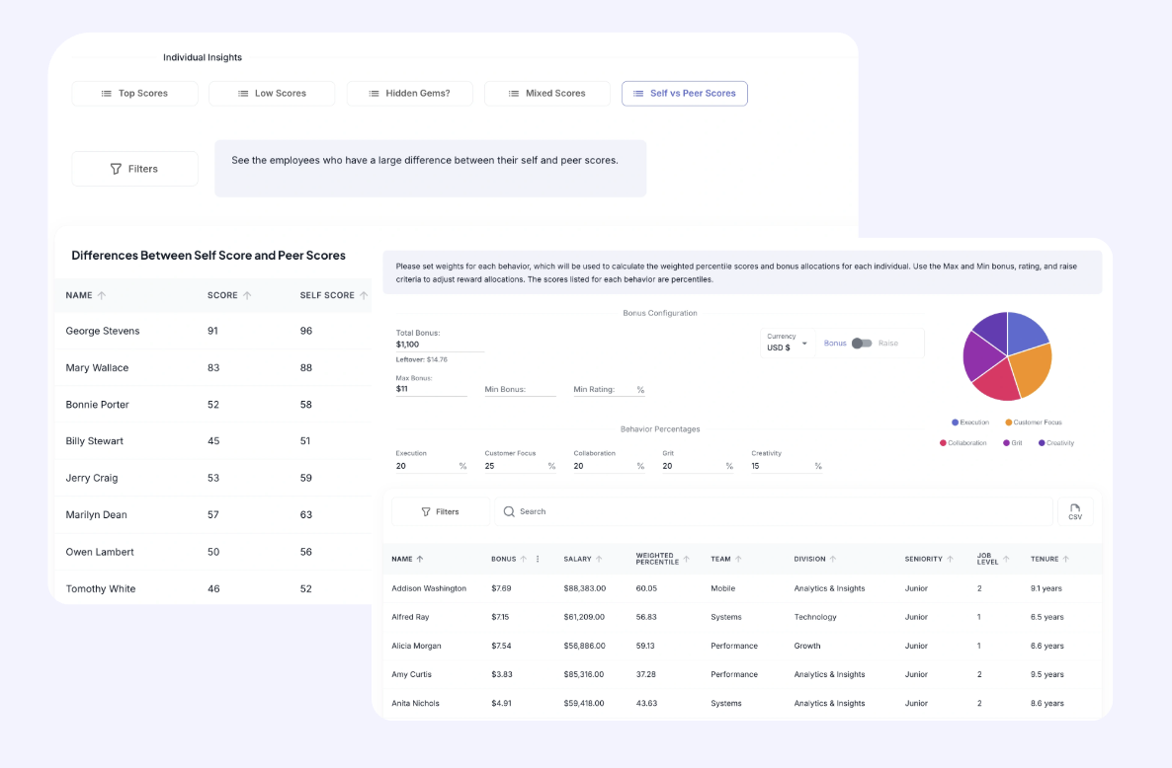The height and width of the screenshot is (768, 1172).
Task: Click the orange Customer Focus pie slice
Action: click(1031, 367)
